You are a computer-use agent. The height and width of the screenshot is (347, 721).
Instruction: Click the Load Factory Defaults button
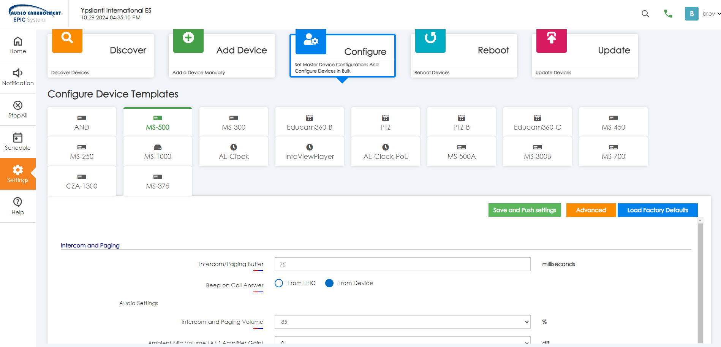click(657, 210)
